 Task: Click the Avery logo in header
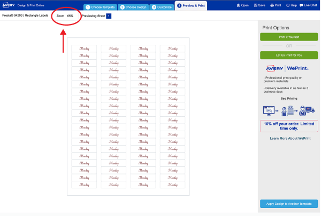[x=8, y=5]
